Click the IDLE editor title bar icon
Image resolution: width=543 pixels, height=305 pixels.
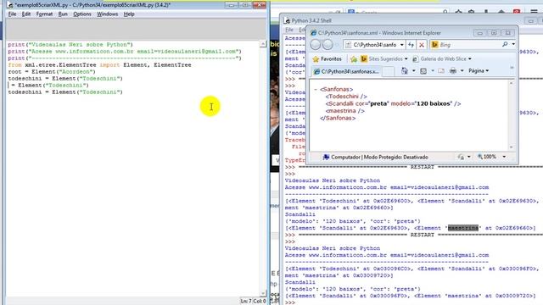(x=10, y=5)
